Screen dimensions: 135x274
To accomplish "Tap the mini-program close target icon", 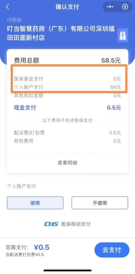I will 125,7.
